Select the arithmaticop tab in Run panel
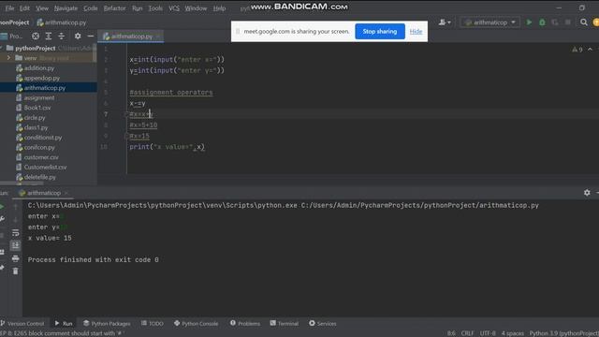 pyautogui.click(x=44, y=193)
